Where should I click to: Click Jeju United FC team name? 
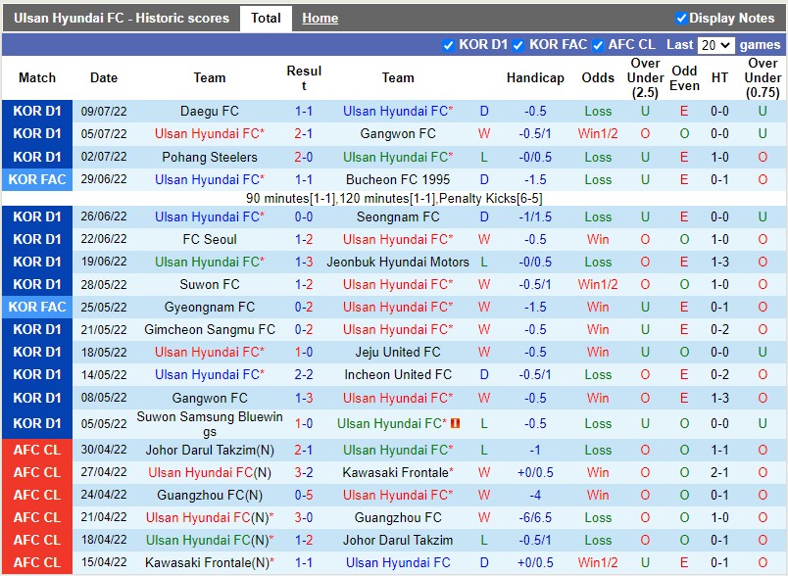tap(398, 352)
